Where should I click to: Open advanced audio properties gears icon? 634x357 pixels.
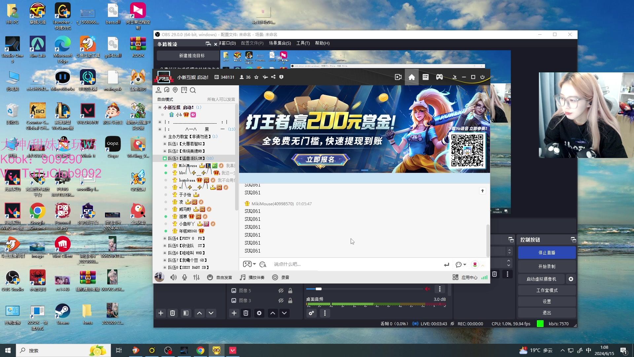[311, 313]
